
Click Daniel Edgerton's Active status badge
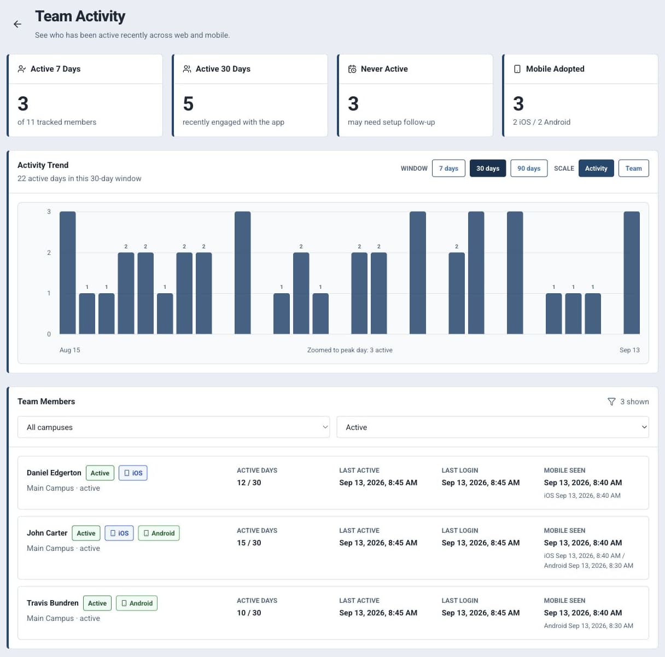100,473
